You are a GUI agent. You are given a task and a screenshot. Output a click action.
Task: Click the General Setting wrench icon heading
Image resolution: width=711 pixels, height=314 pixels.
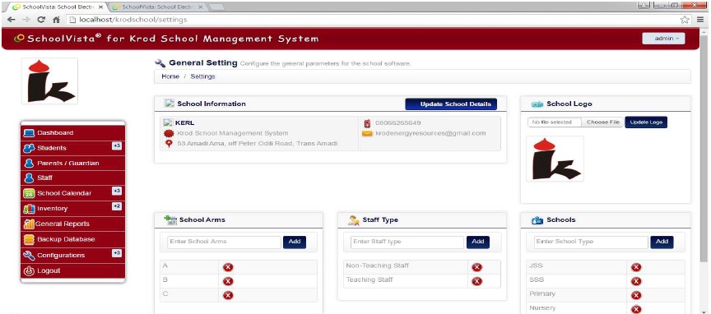pyautogui.click(x=160, y=63)
